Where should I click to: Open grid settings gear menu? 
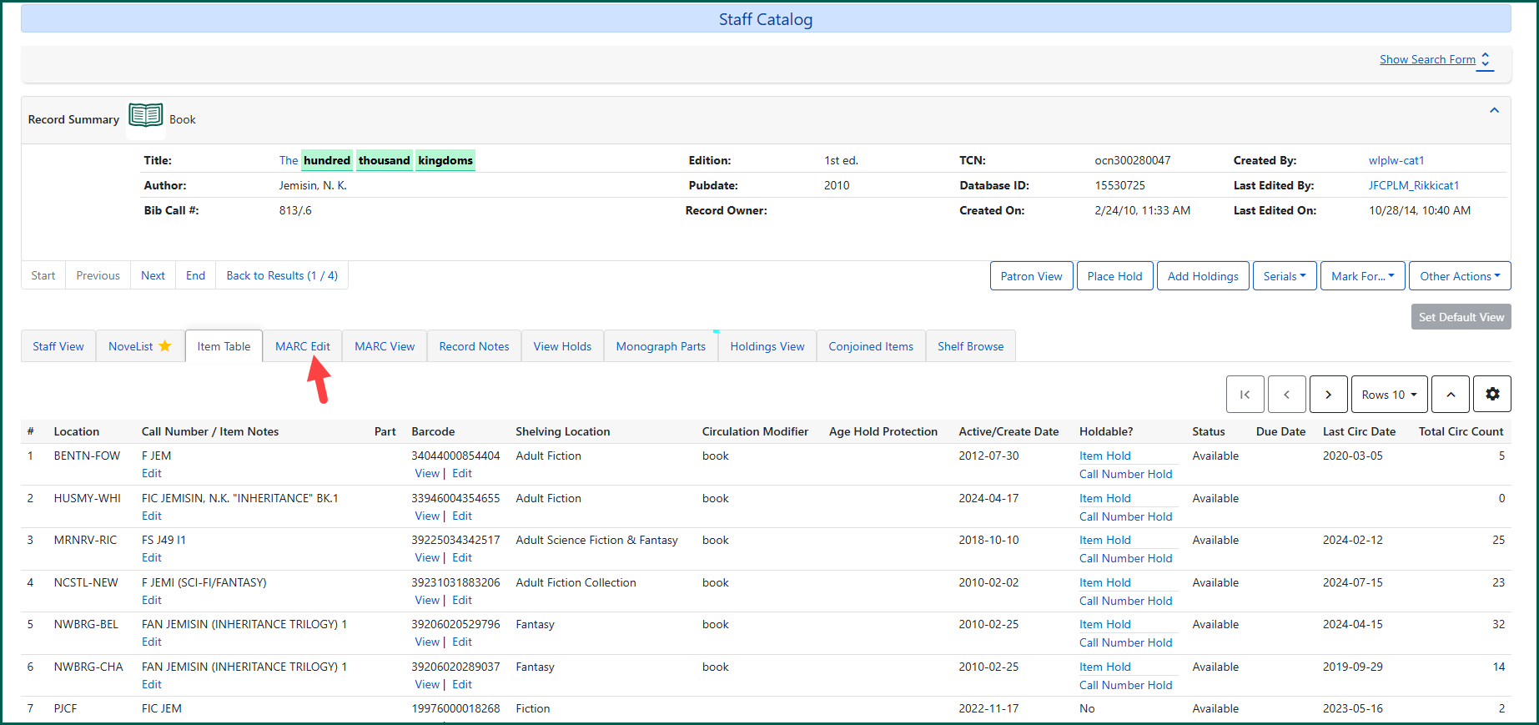(x=1492, y=395)
